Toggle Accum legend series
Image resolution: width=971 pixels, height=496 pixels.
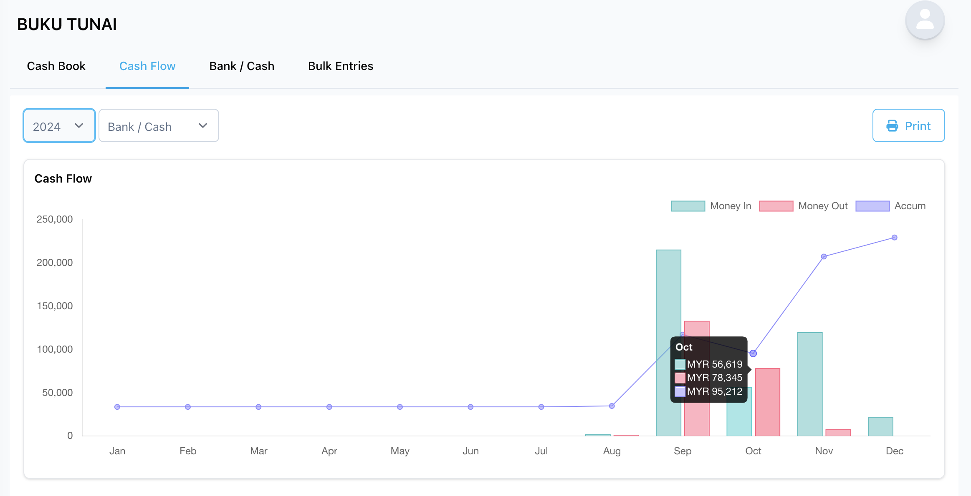tap(890, 206)
